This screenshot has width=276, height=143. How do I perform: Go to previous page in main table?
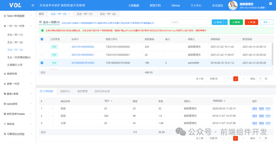point(229,79)
